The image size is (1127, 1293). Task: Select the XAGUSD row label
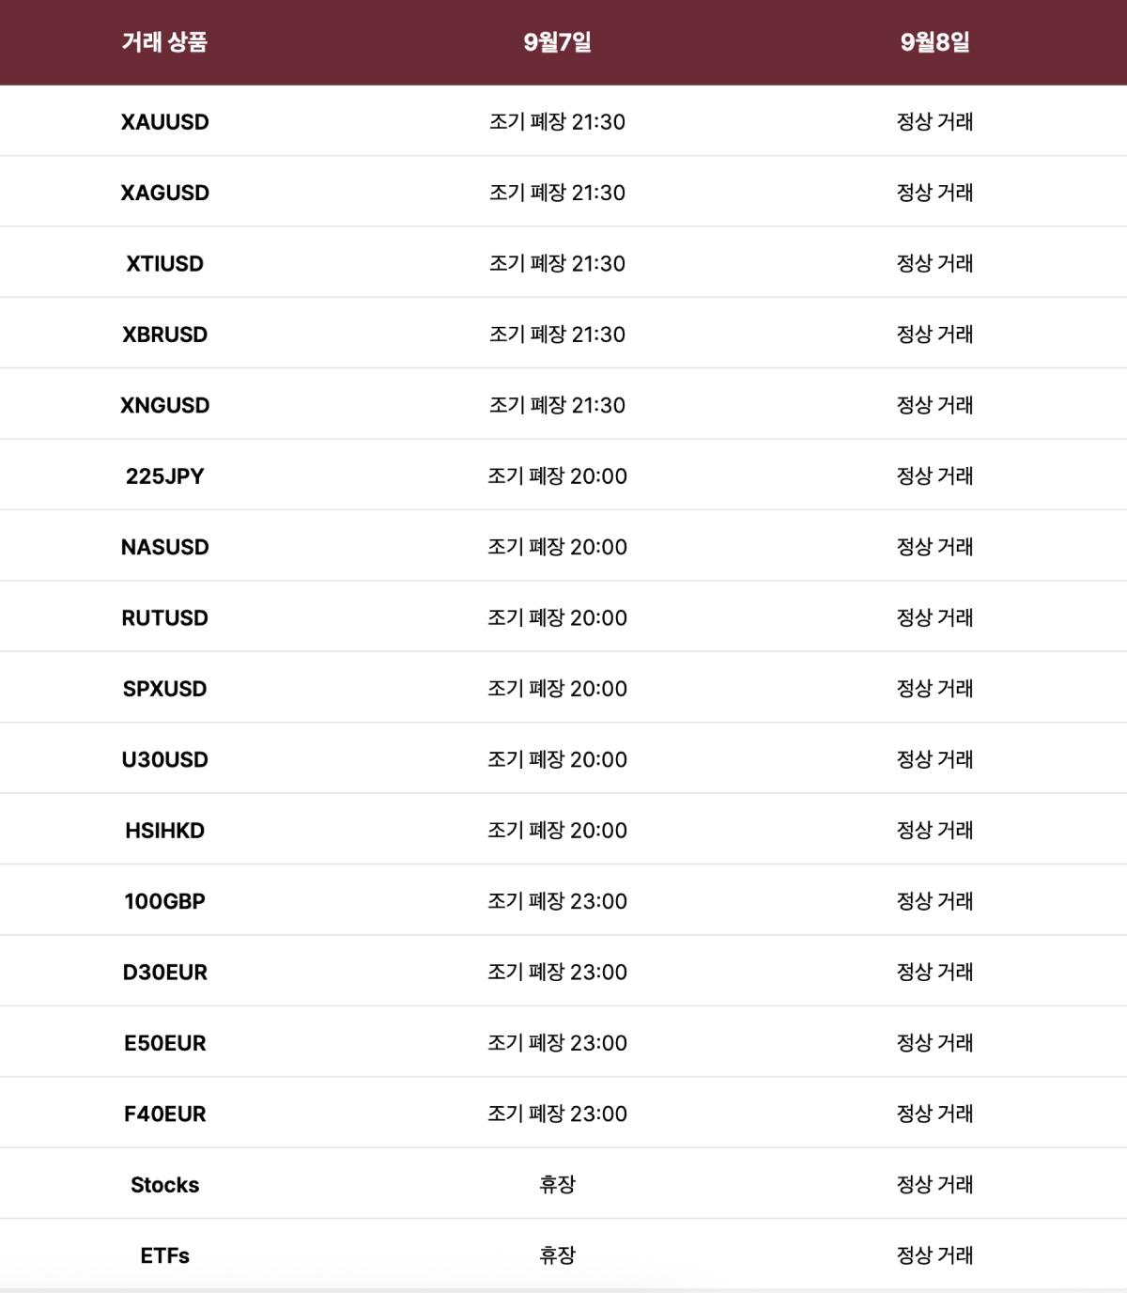tap(164, 193)
